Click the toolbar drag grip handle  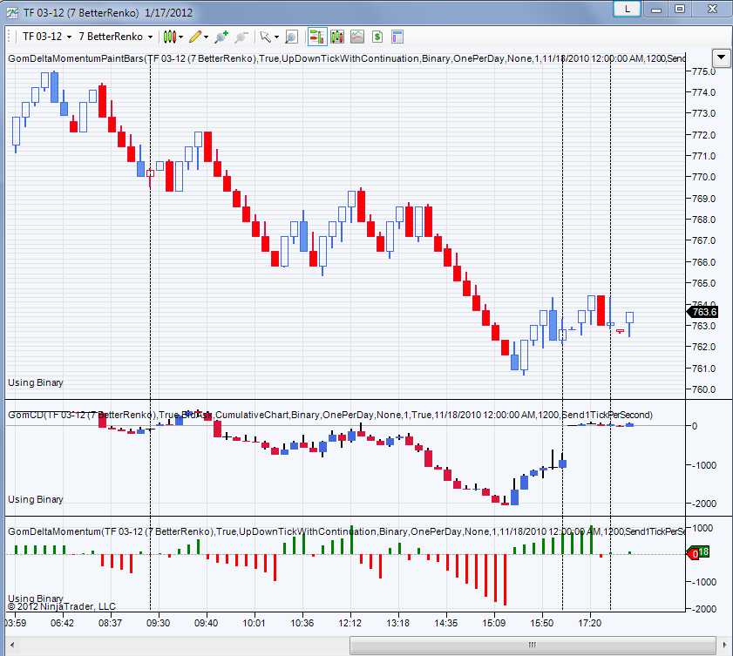pyautogui.click(x=9, y=37)
